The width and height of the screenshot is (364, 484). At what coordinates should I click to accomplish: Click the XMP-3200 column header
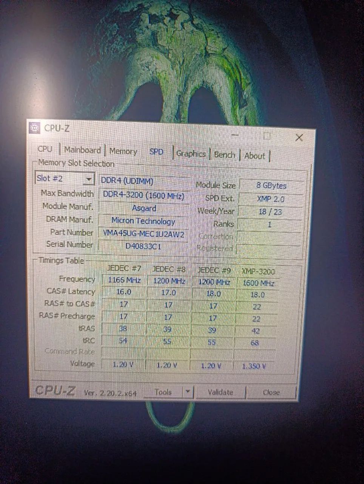point(258,271)
